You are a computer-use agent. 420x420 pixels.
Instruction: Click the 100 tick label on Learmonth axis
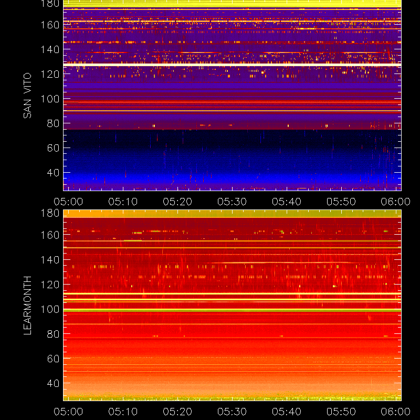(50, 309)
